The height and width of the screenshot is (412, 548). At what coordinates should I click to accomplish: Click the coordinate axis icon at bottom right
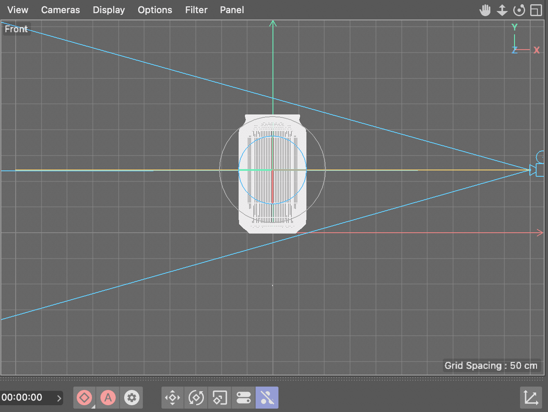point(531,398)
